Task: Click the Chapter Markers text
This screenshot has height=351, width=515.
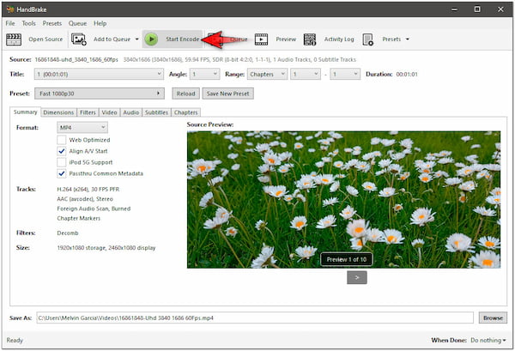Action: (x=78, y=218)
